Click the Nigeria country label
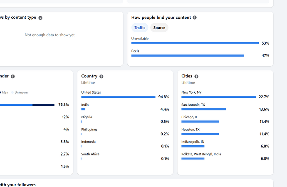Screen dimensions: 287x187 pyautogui.click(x=87, y=117)
